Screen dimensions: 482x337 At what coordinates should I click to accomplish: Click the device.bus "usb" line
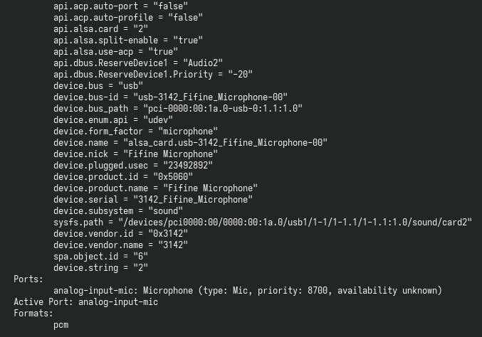98,85
